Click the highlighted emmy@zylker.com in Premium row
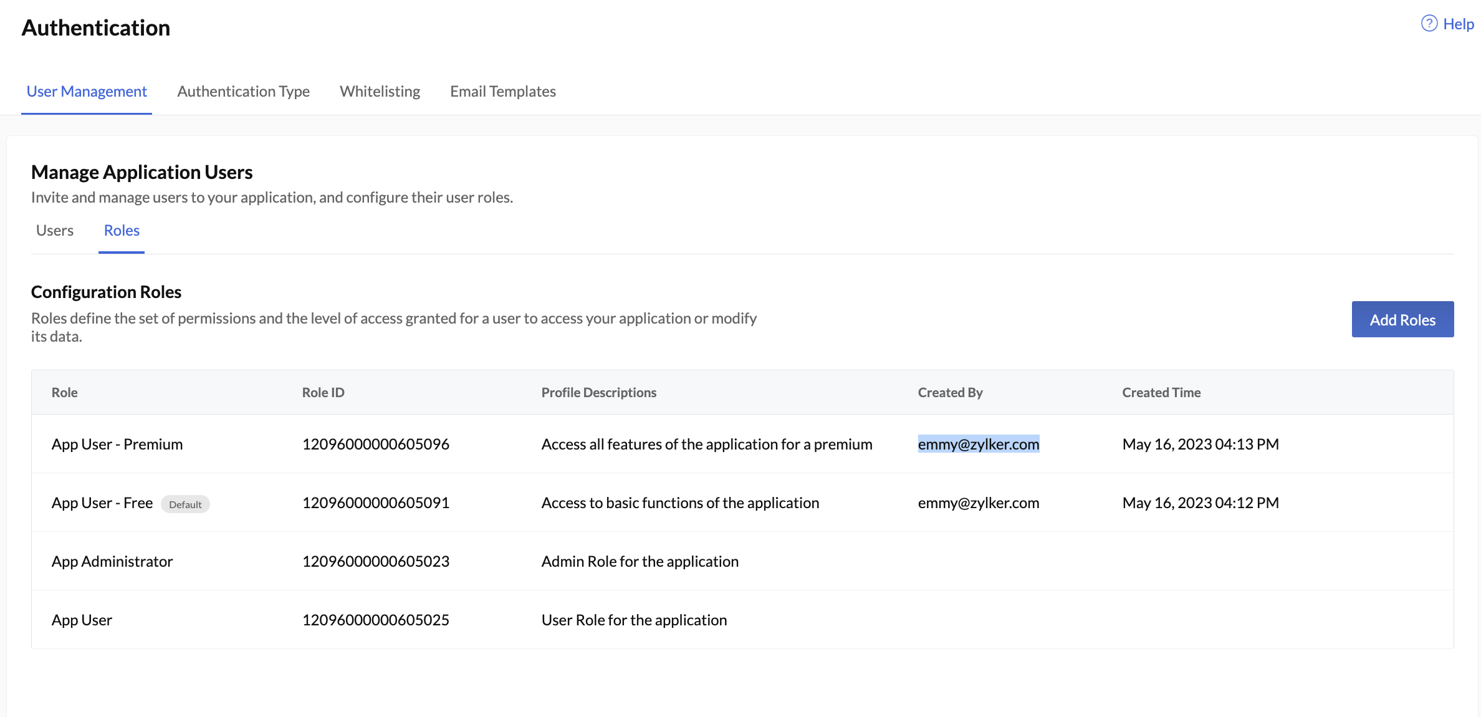The width and height of the screenshot is (1481, 717). [979, 444]
